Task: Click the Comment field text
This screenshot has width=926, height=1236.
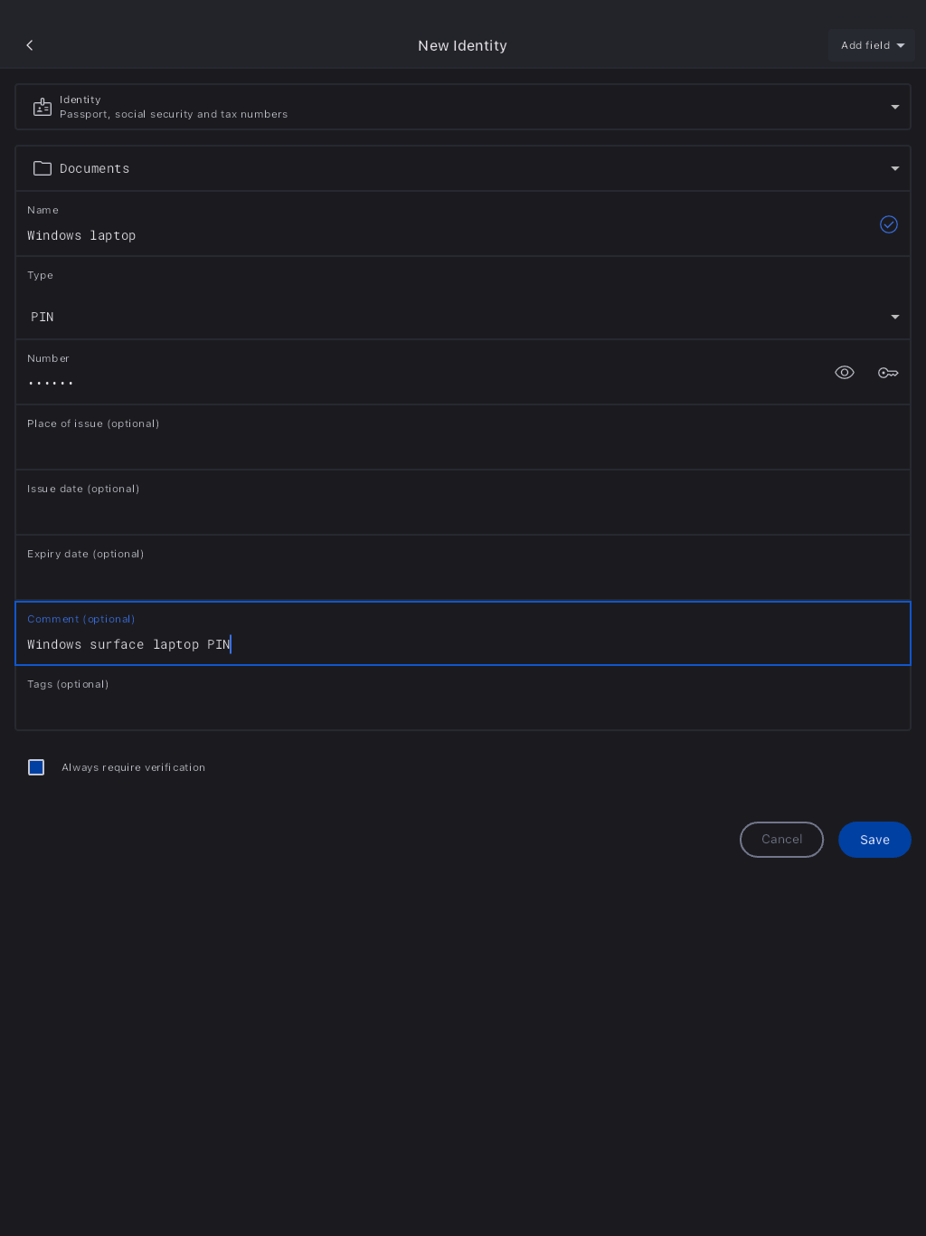Action: tap(128, 644)
